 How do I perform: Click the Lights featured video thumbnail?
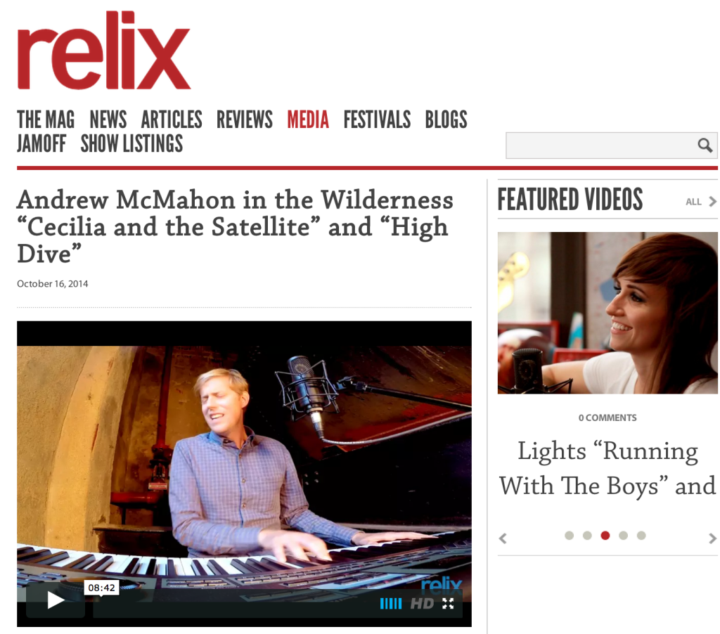coord(607,313)
